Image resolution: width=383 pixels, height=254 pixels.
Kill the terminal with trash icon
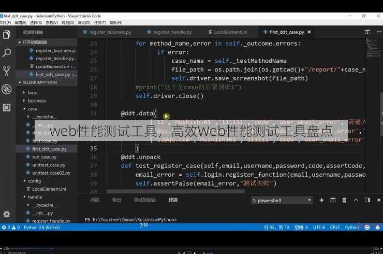(344, 200)
